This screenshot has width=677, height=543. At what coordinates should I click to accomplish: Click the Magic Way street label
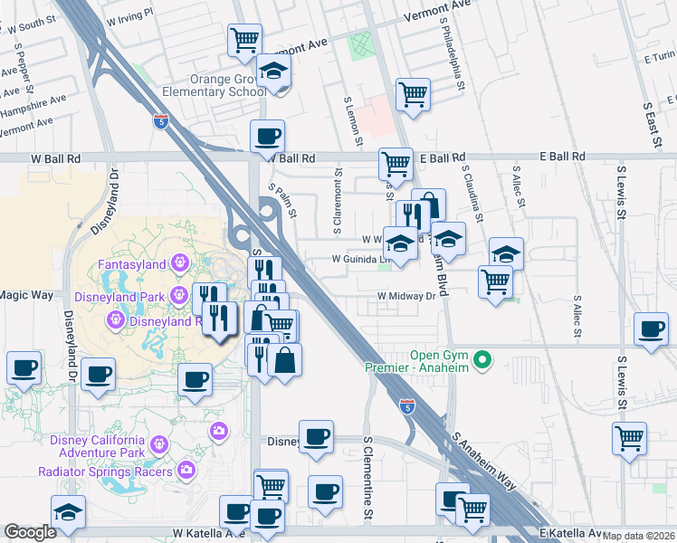[27, 295]
